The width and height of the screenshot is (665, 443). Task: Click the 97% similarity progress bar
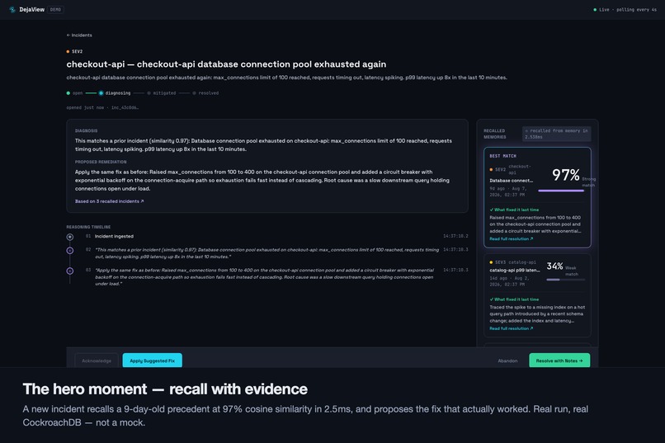click(x=561, y=191)
